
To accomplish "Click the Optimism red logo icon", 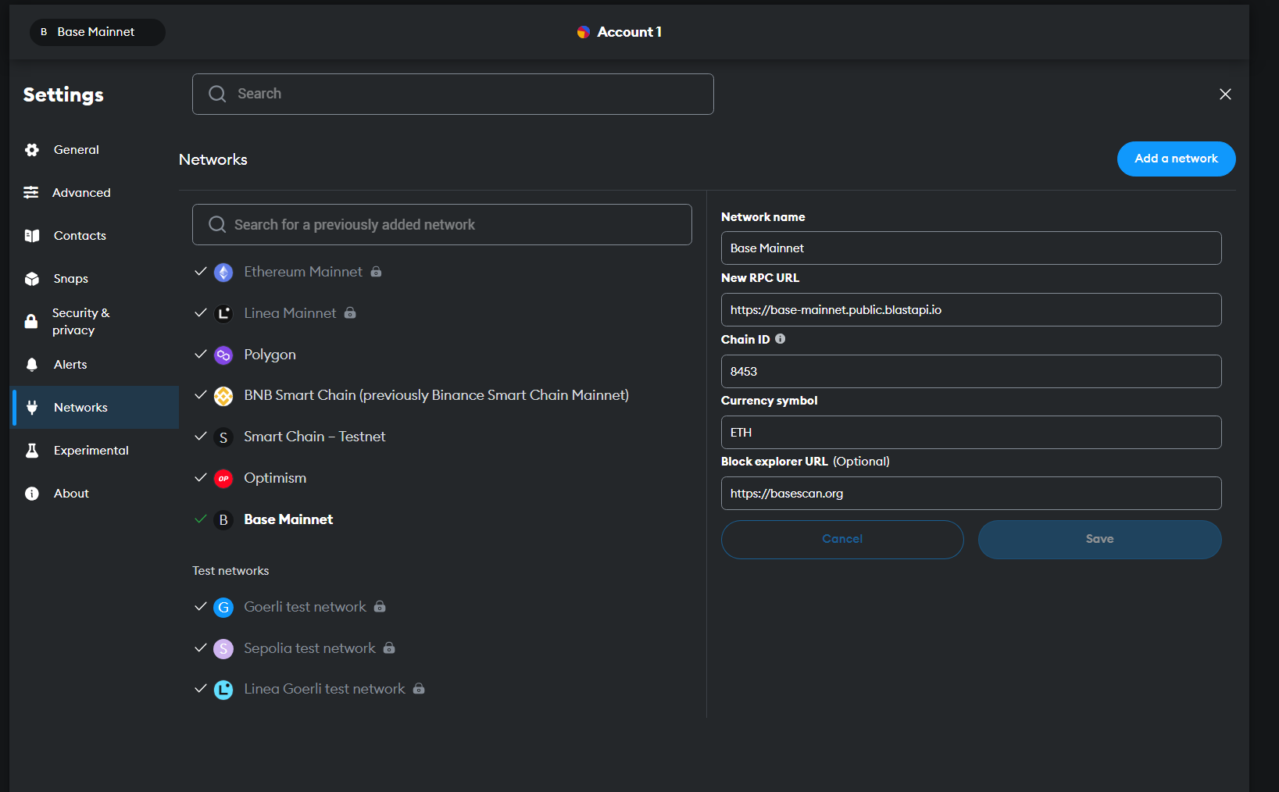I will point(223,479).
